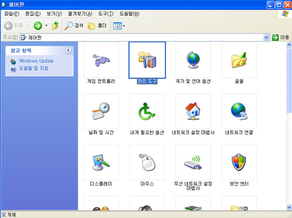Screen dimensions: 292x218
Task: Click the views grid toolbar icon
Action: [x=117, y=26]
